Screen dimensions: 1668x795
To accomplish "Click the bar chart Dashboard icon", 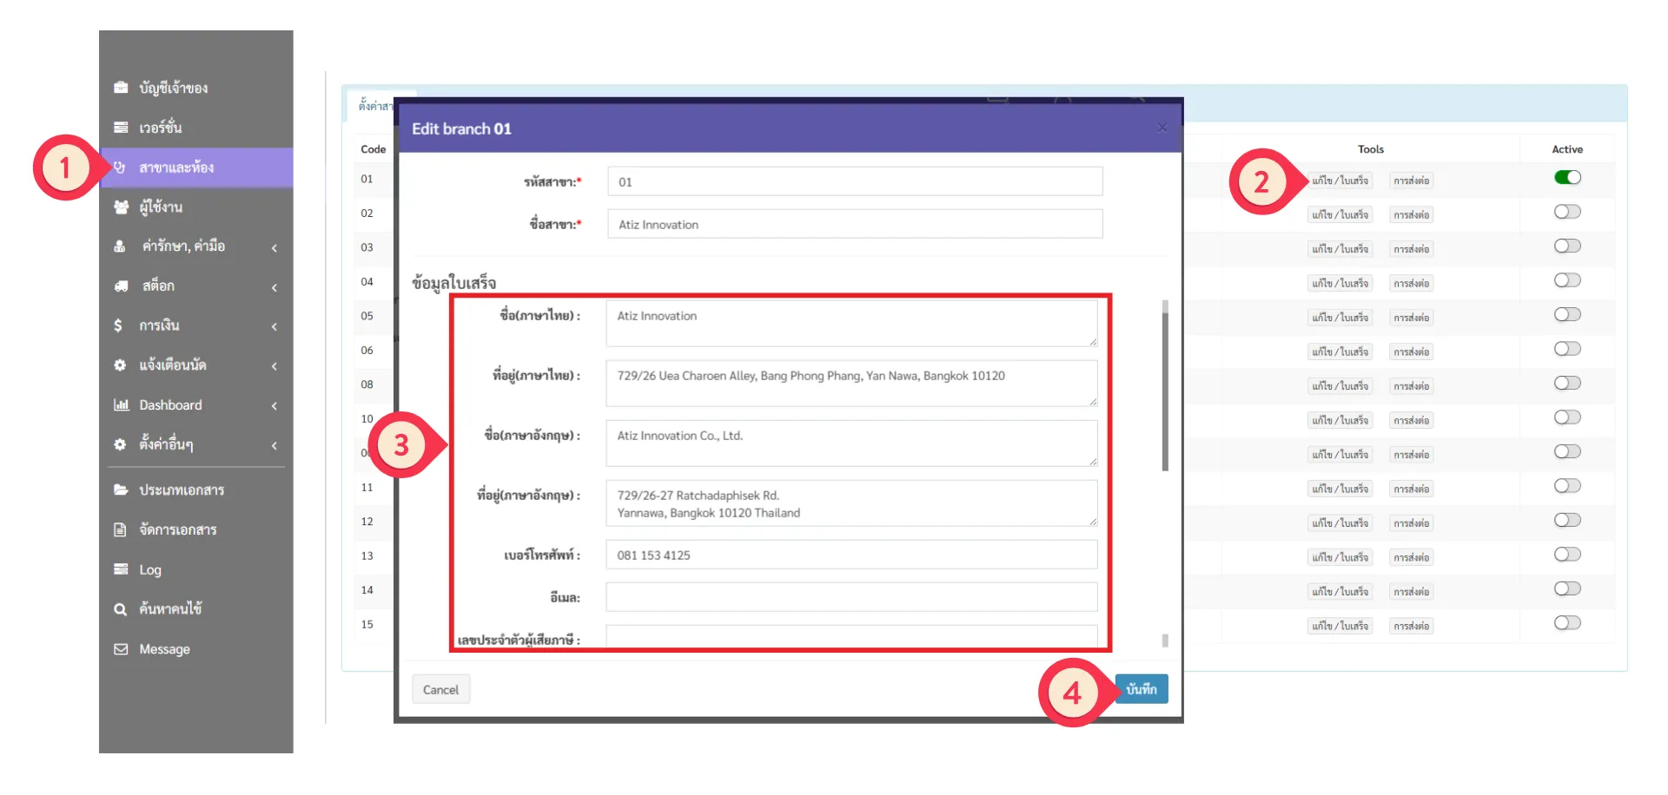I will pyautogui.click(x=121, y=405).
